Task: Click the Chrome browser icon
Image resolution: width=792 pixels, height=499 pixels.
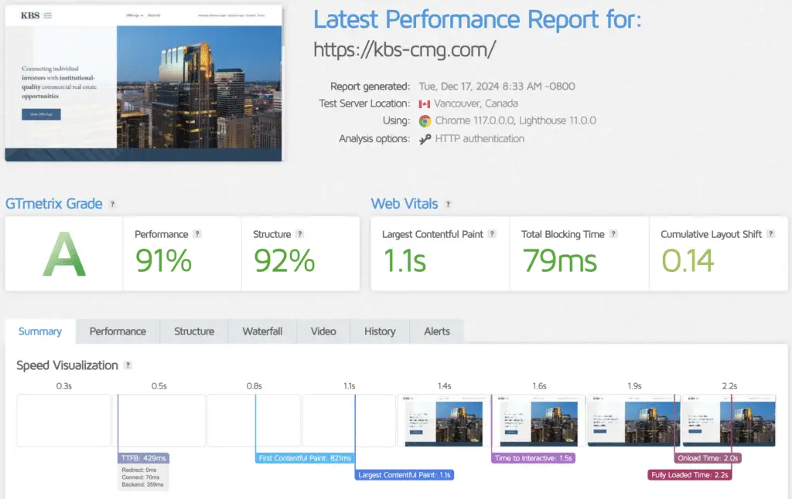Action: (425, 121)
